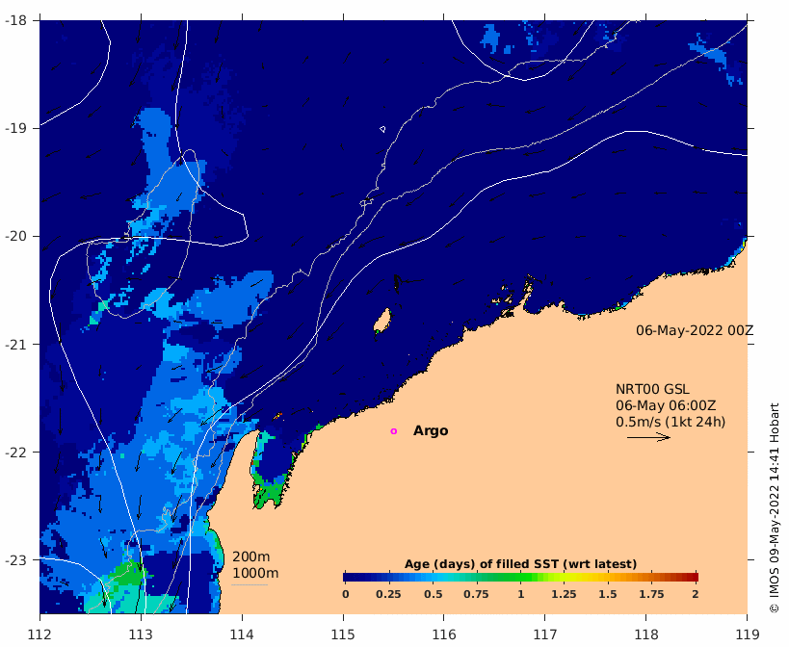Click the colorbar tick label '1.25'

564,594
